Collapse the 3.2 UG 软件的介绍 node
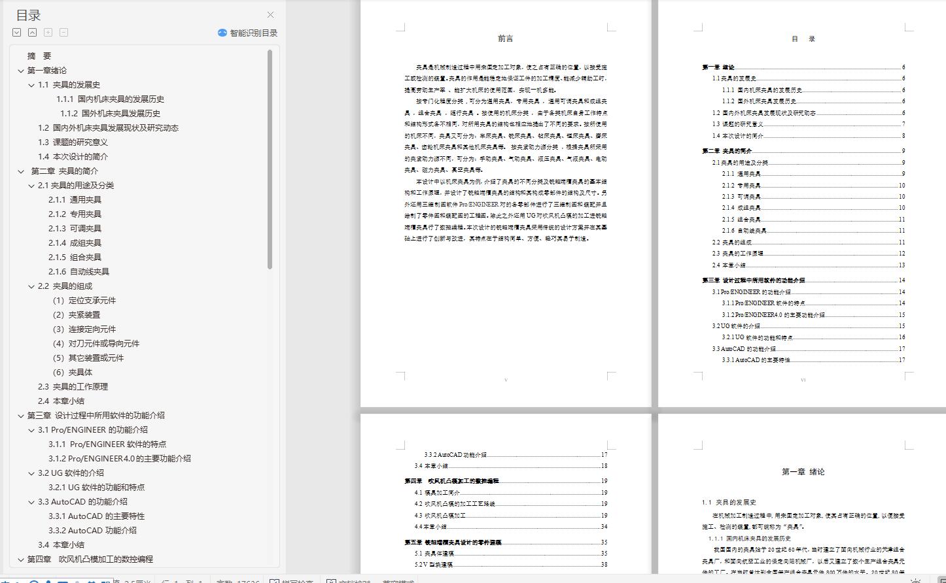 31,473
